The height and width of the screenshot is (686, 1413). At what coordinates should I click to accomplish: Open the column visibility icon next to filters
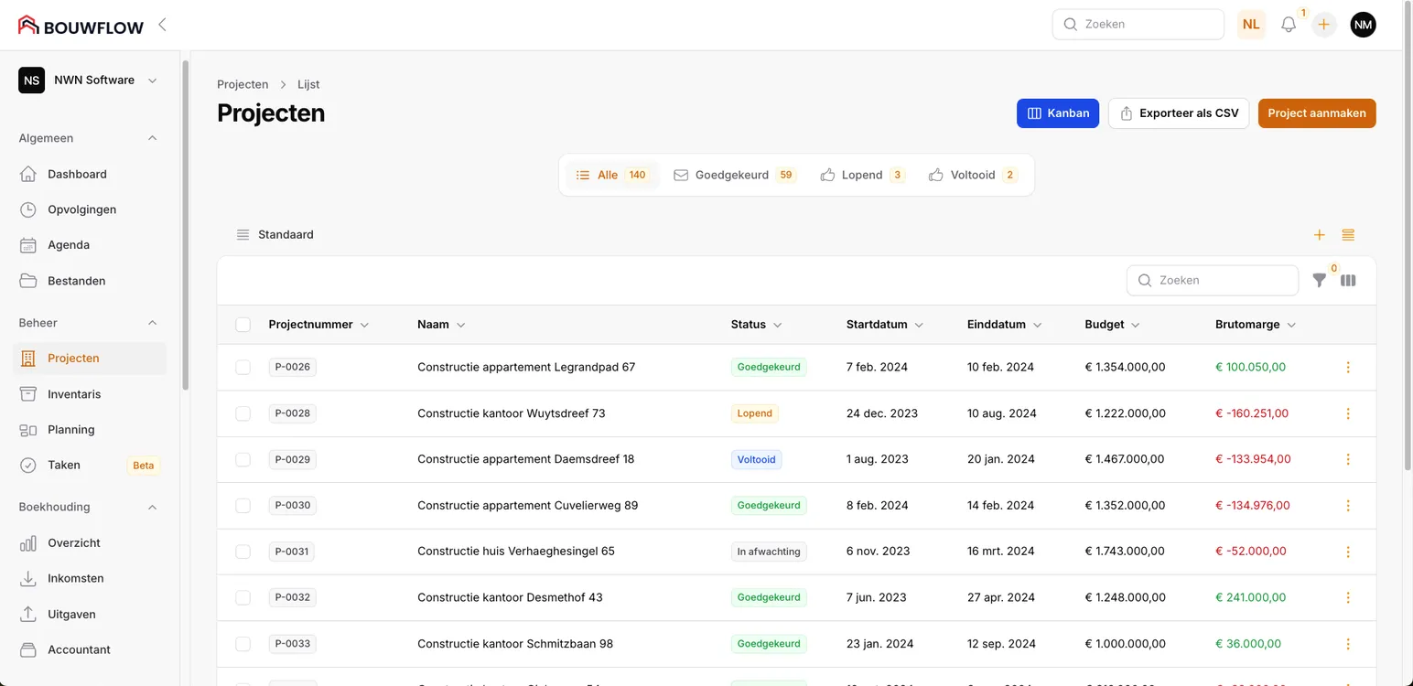pos(1347,280)
